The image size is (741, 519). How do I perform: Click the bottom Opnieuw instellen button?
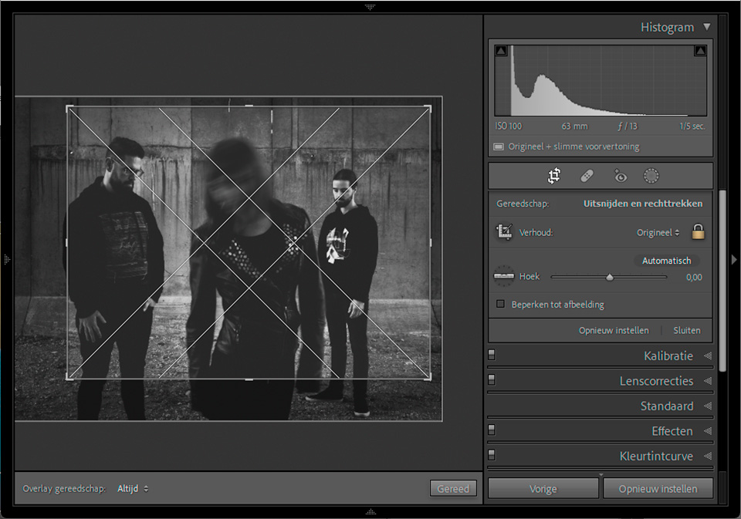point(658,489)
